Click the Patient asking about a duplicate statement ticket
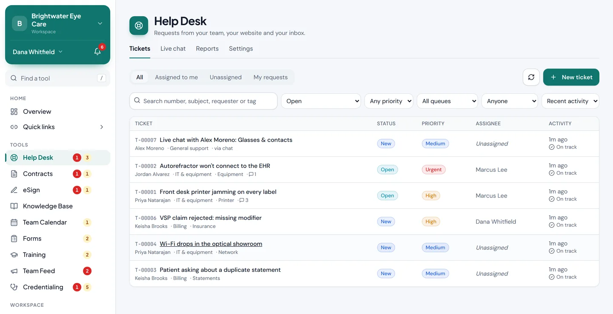Image resolution: width=613 pixels, height=314 pixels. (220, 270)
